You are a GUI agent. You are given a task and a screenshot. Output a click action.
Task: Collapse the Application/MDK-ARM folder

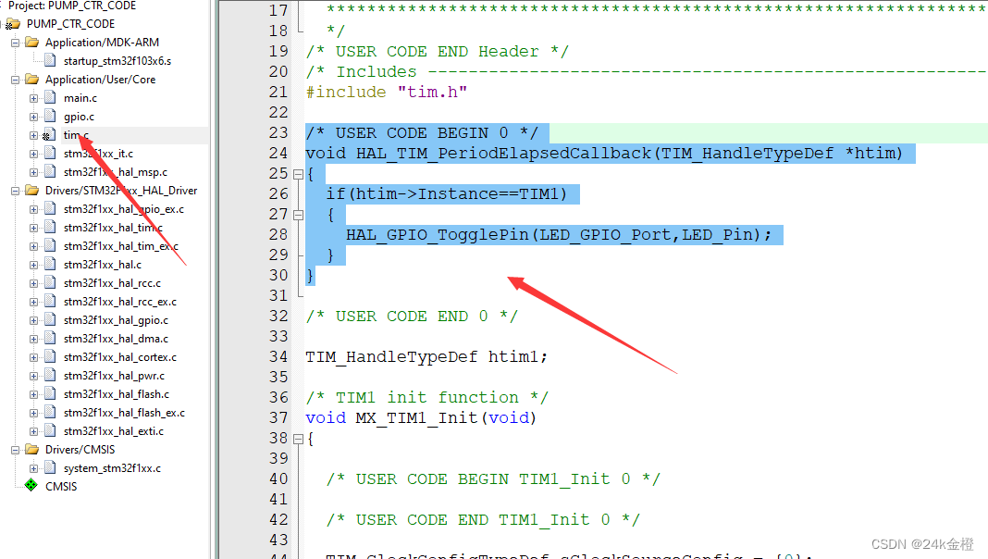coord(15,43)
